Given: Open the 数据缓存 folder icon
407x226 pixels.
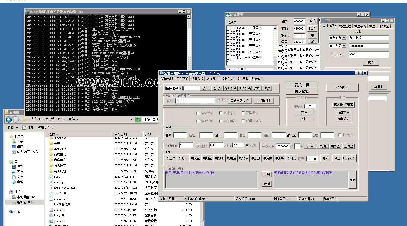Looking at the screenshot, I should [51, 165].
